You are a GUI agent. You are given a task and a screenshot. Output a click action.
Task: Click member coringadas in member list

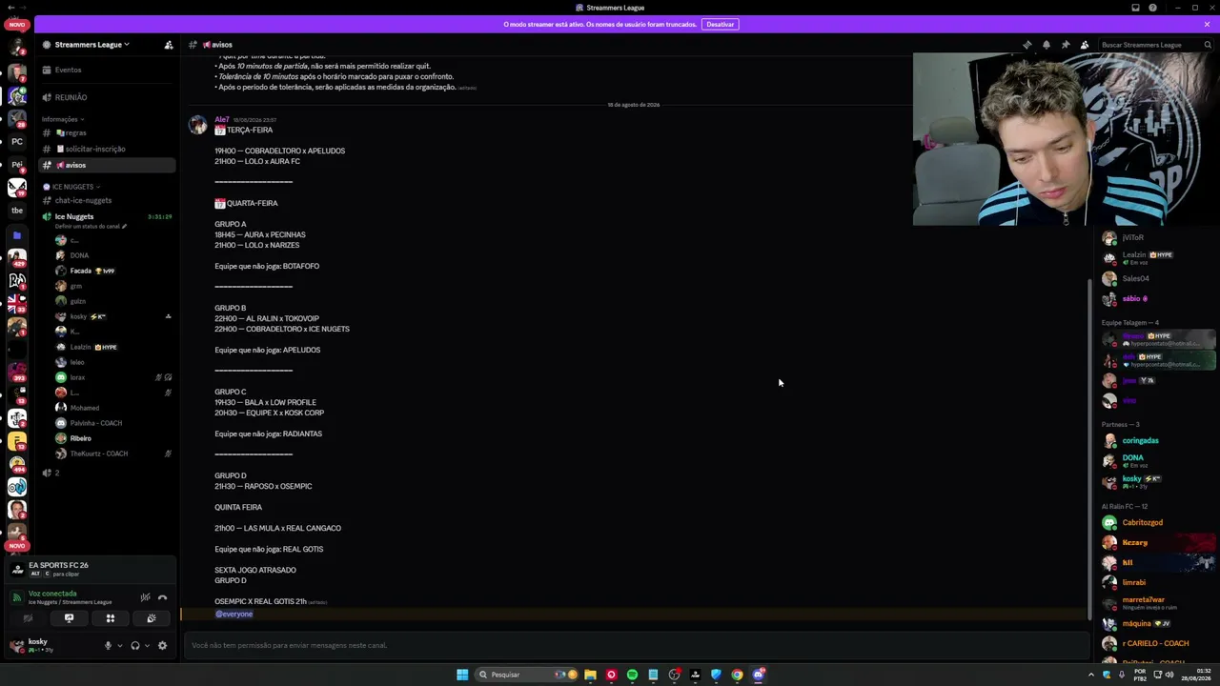1141,440
